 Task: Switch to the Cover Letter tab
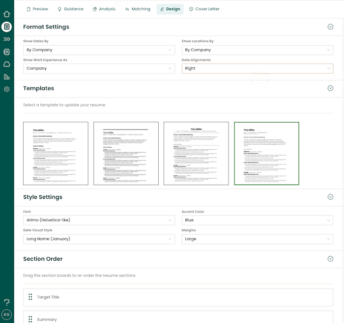point(204,9)
